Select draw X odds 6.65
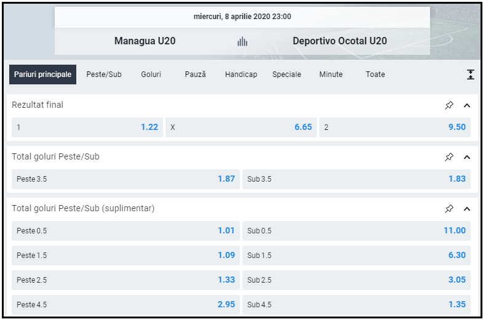Screen dimensions: 483x319 pyautogui.click(x=241, y=127)
